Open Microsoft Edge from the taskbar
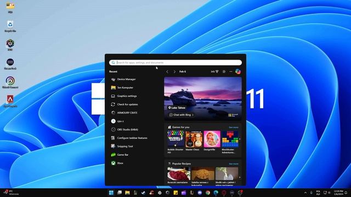The height and width of the screenshot is (197, 351). click(216, 193)
